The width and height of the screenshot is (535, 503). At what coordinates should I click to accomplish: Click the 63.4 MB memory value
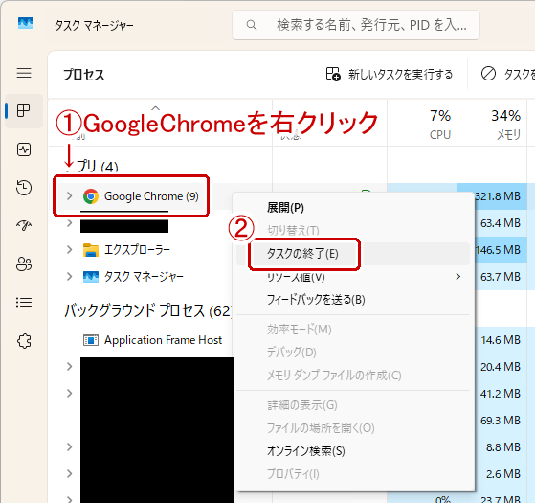(501, 223)
